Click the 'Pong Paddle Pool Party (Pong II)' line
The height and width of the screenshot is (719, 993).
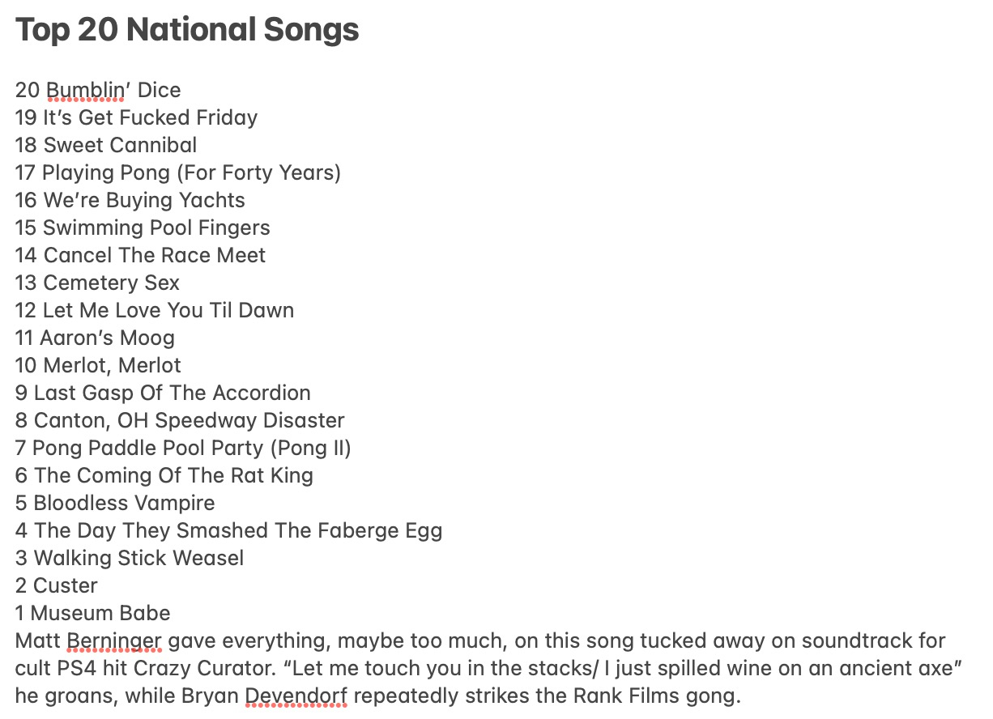click(x=191, y=448)
